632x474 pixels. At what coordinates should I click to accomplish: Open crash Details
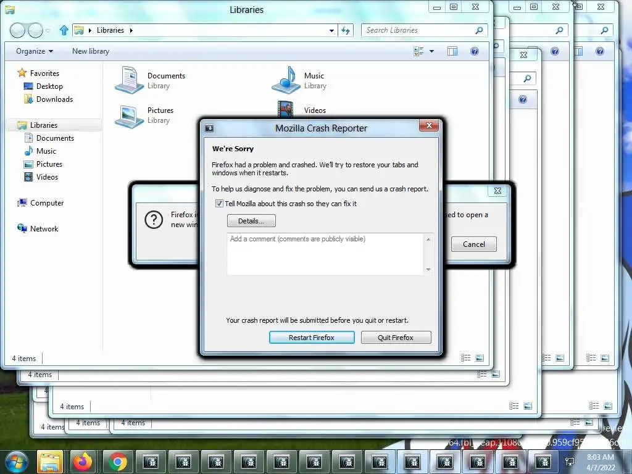(251, 221)
